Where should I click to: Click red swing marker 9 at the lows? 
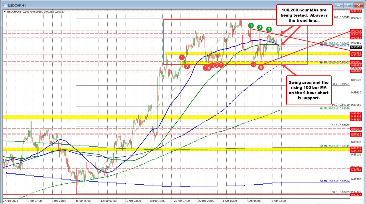click(x=260, y=68)
